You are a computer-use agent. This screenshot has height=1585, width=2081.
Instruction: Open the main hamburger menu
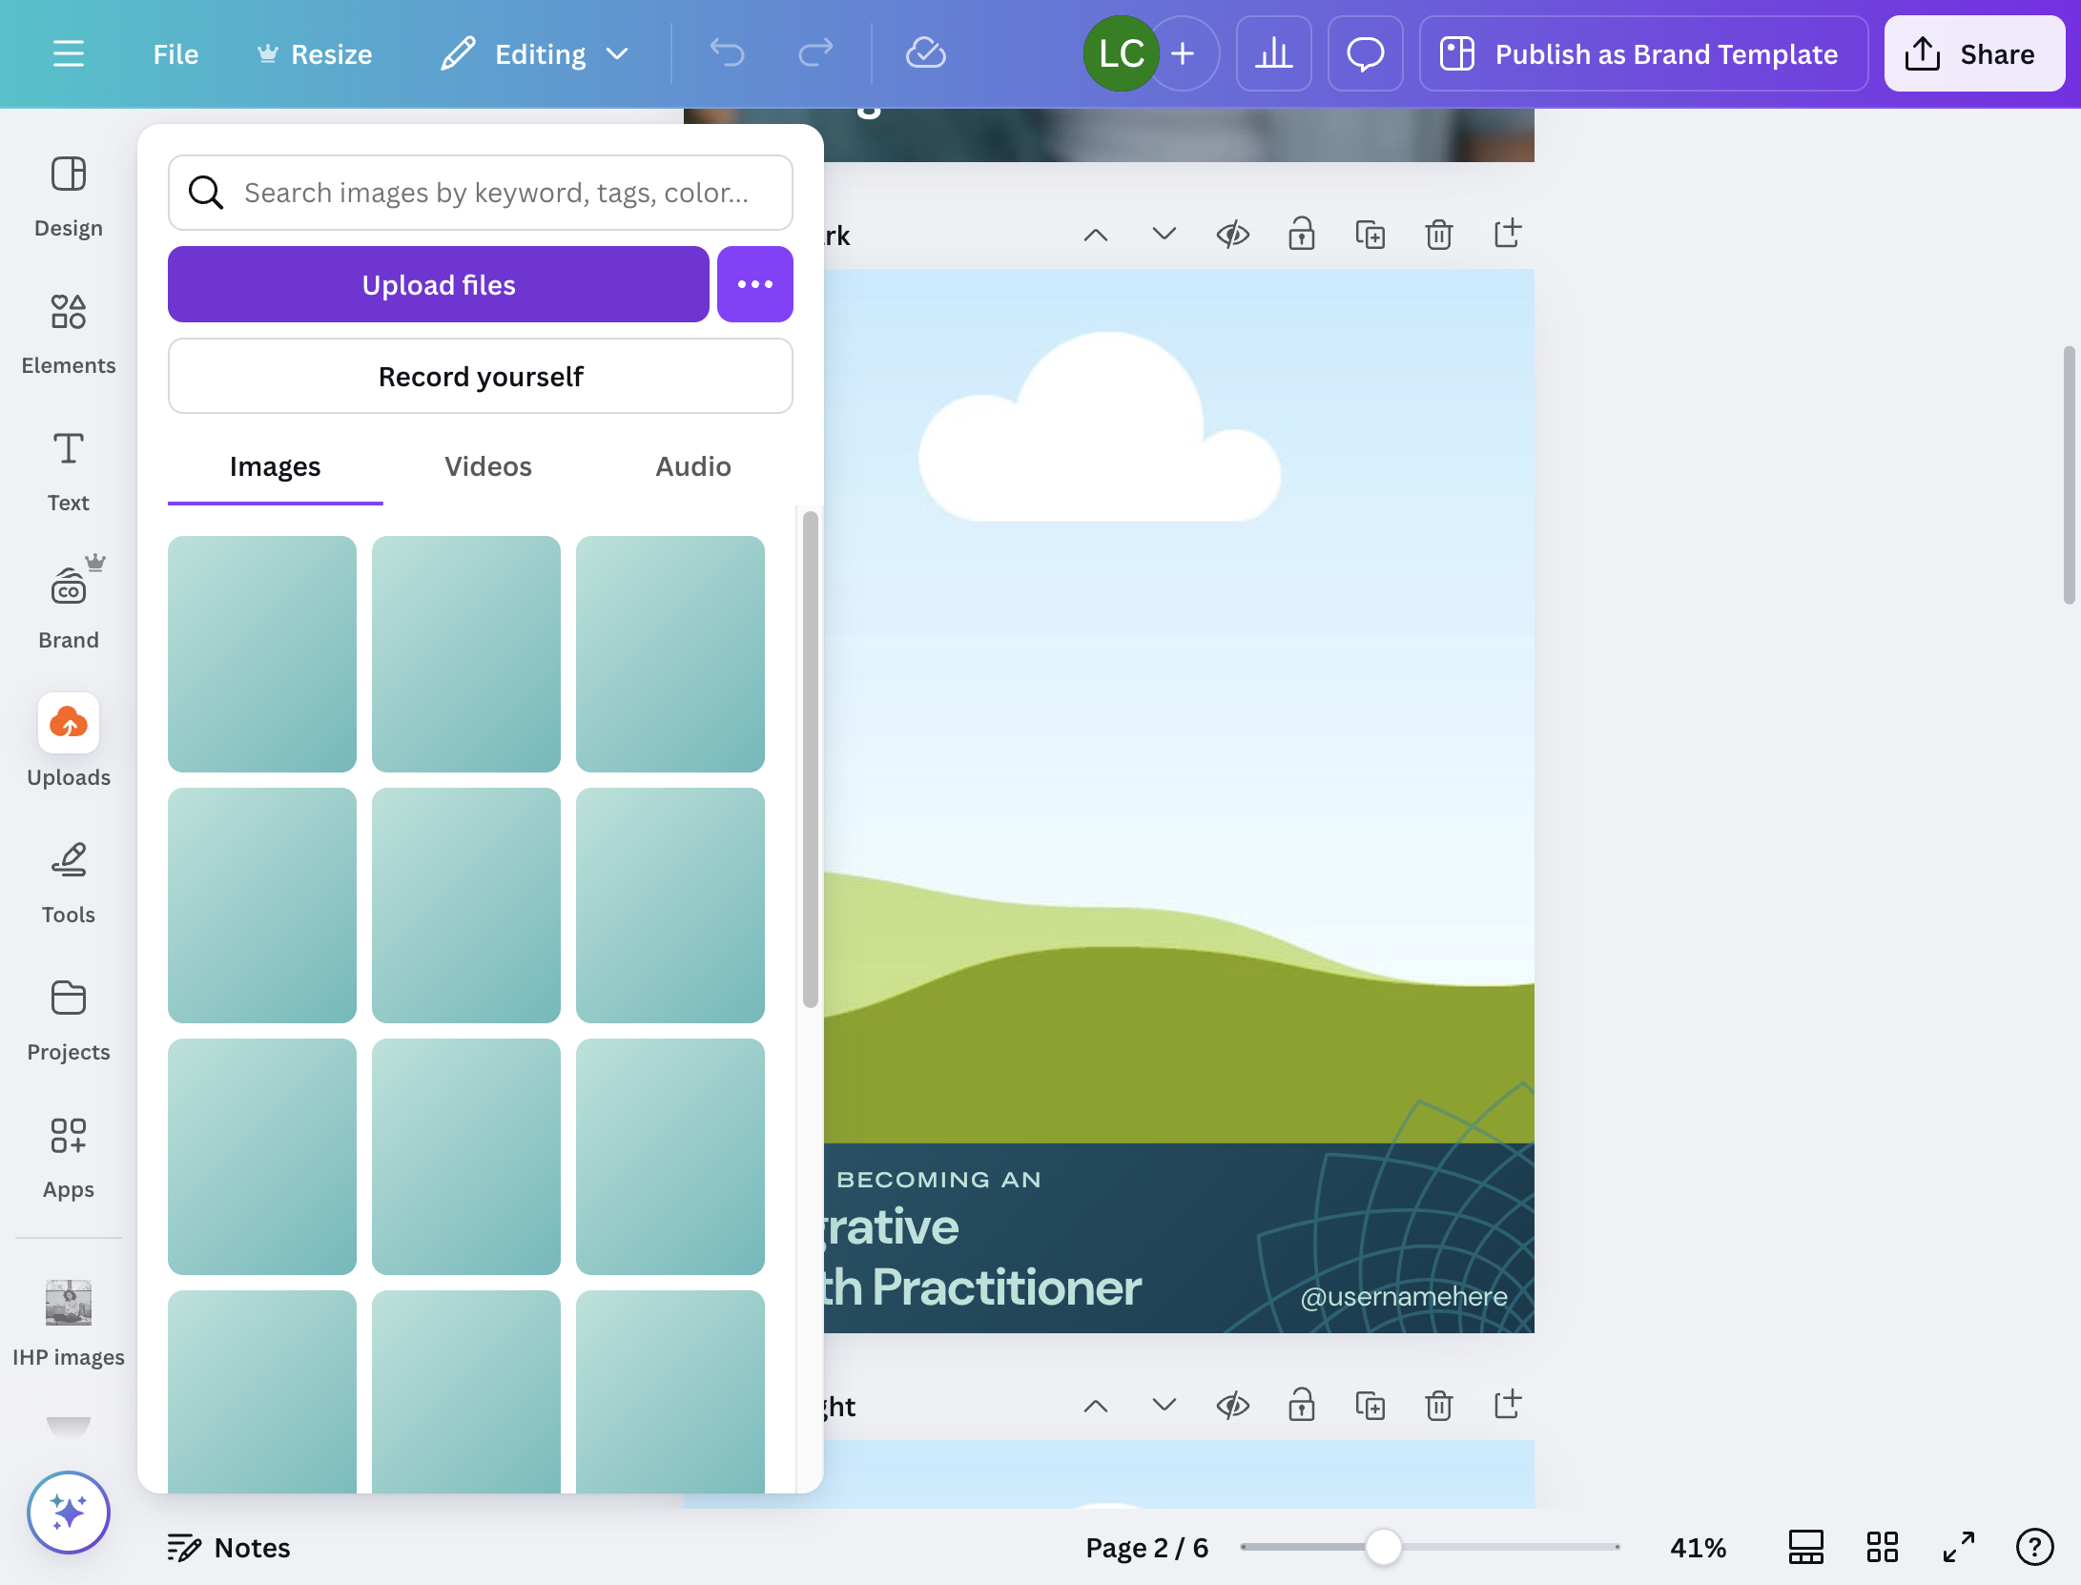coord(69,53)
